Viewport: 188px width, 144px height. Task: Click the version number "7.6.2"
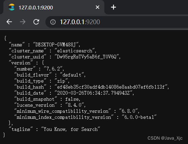(53, 69)
